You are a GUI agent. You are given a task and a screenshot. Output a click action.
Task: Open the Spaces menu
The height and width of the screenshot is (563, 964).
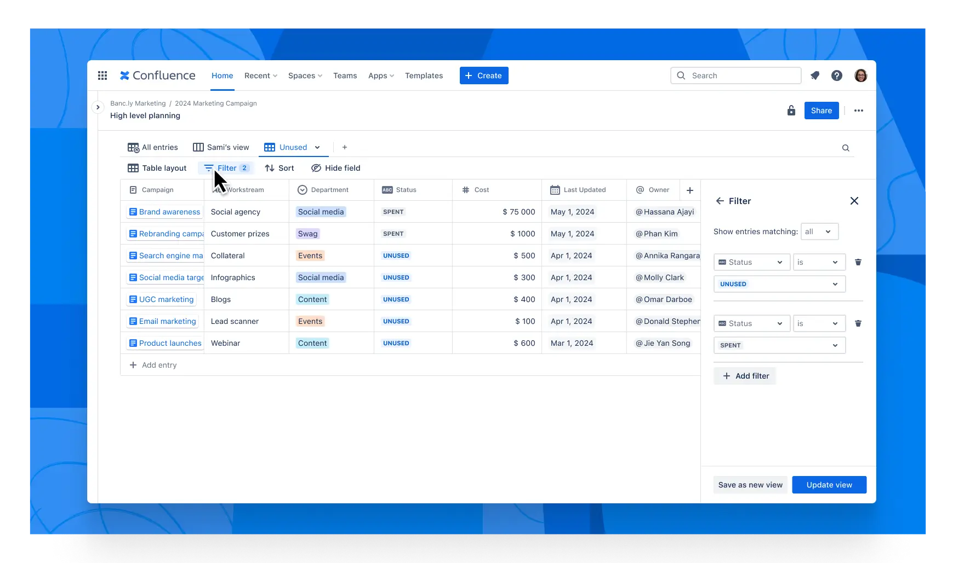(305, 76)
